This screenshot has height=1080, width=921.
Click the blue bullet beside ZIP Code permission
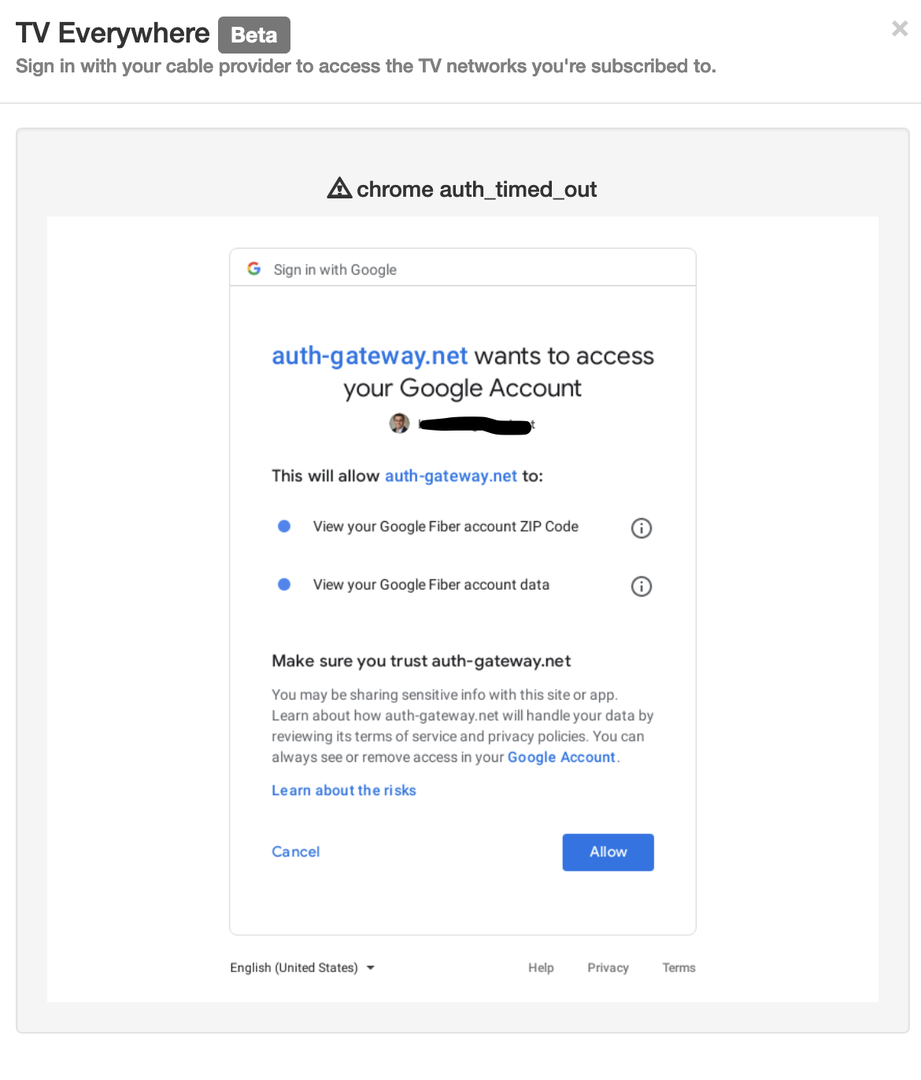[284, 527]
